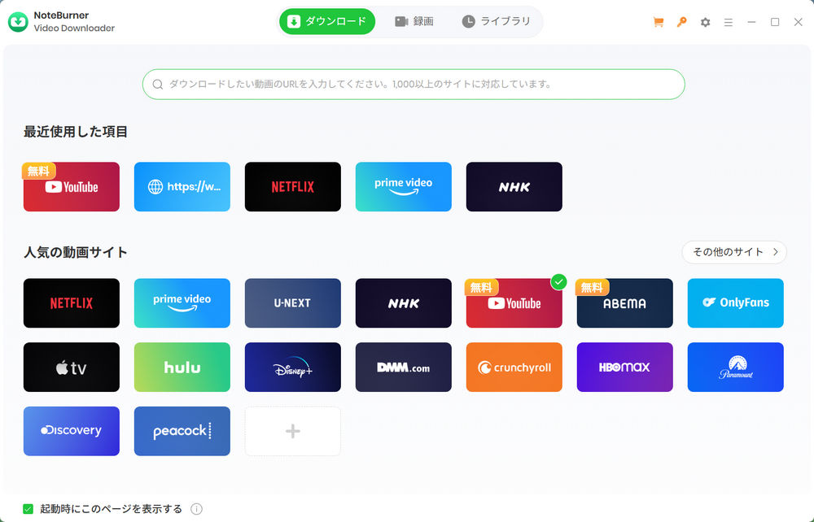Select the ABEMA site tile
The height and width of the screenshot is (522, 814).
(624, 302)
